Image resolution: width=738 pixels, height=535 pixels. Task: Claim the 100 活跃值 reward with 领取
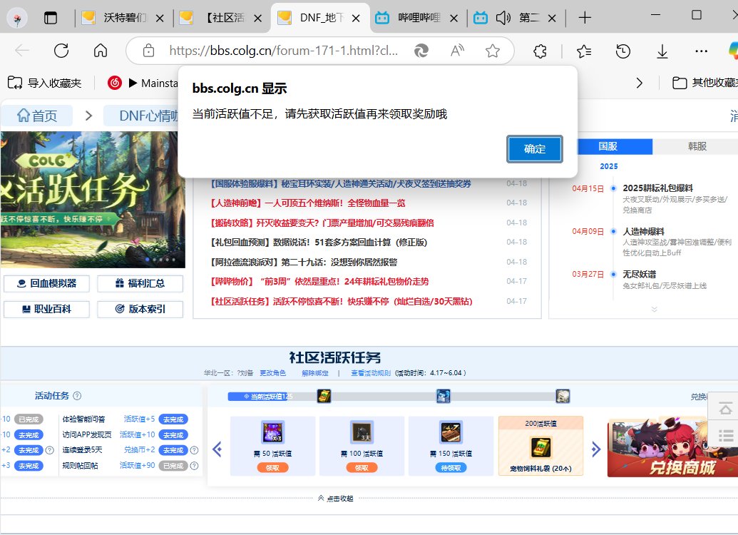point(362,468)
